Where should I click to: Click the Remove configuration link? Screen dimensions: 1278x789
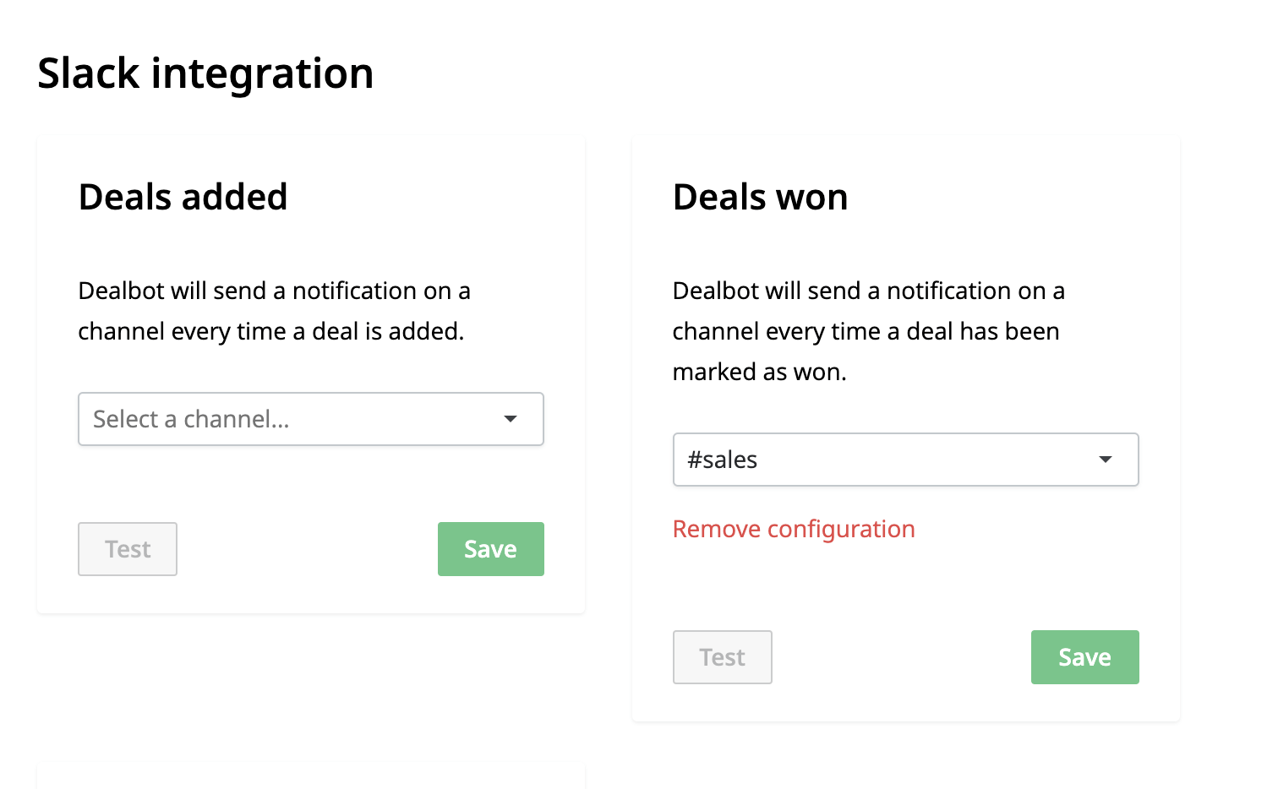pyautogui.click(x=794, y=530)
